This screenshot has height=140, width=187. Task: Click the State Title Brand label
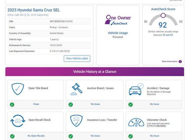[x=38, y=88]
